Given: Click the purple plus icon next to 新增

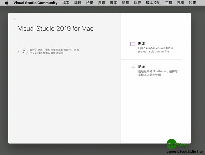Looking at the screenshot, I should pos(133,67).
